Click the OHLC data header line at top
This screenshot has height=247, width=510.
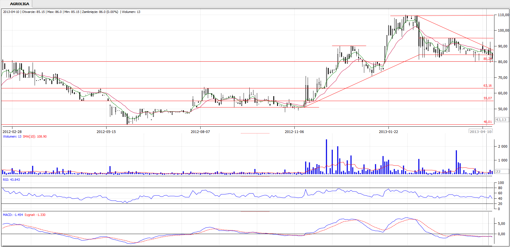tap(72, 12)
